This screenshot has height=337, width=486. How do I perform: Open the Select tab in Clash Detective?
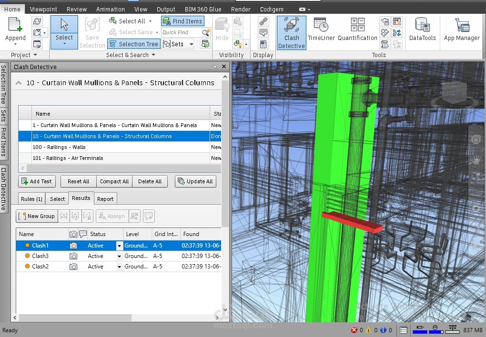click(57, 199)
